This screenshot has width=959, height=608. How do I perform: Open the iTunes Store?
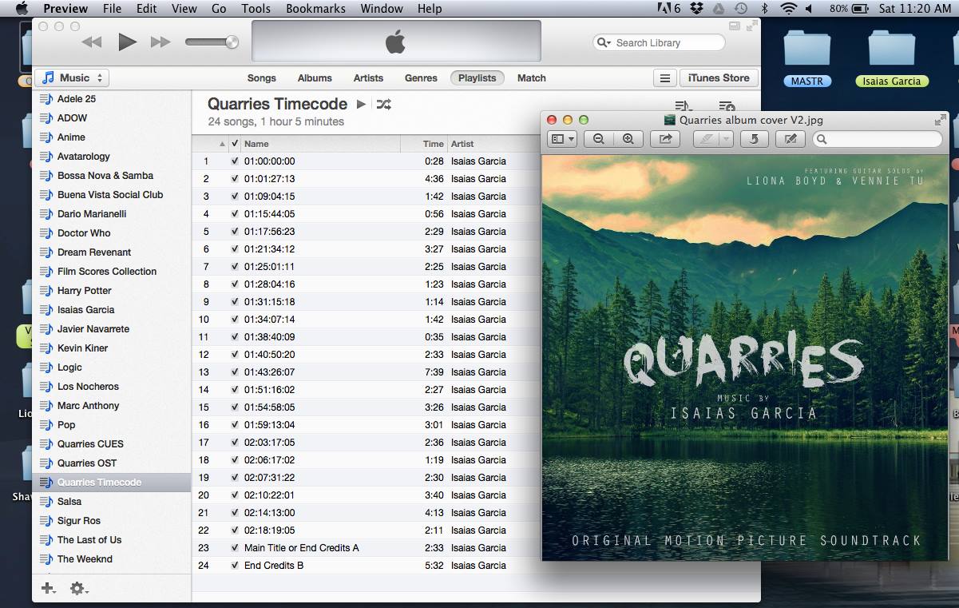coord(719,78)
